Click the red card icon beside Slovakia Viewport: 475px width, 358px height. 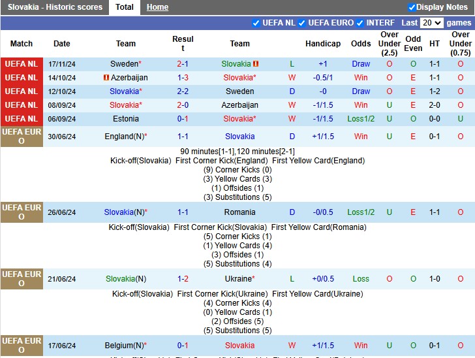(x=256, y=64)
